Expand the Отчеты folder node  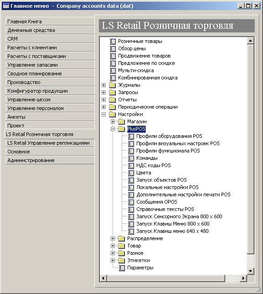(103, 100)
